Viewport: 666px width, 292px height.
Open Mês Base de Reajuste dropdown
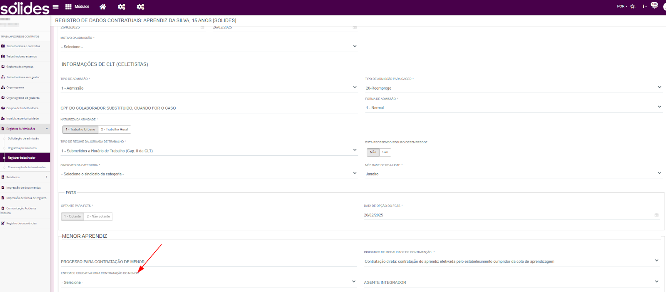(513, 174)
